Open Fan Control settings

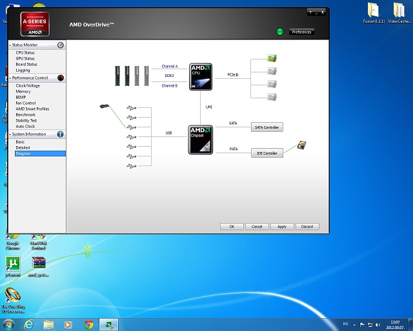click(26, 103)
